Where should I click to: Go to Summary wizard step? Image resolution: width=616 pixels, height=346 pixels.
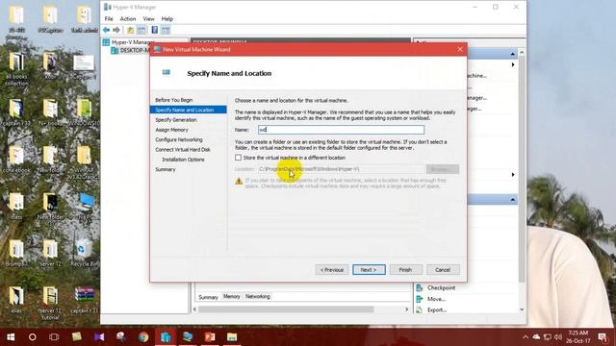(166, 169)
